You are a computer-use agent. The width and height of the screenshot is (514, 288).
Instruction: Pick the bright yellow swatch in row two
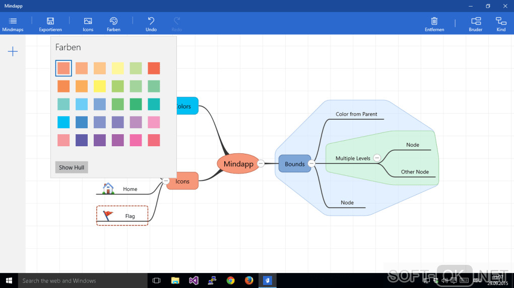100,86
